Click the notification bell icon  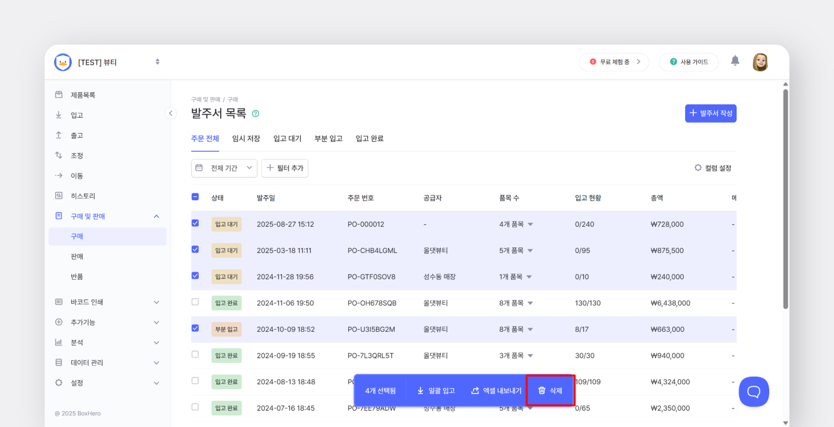(735, 61)
